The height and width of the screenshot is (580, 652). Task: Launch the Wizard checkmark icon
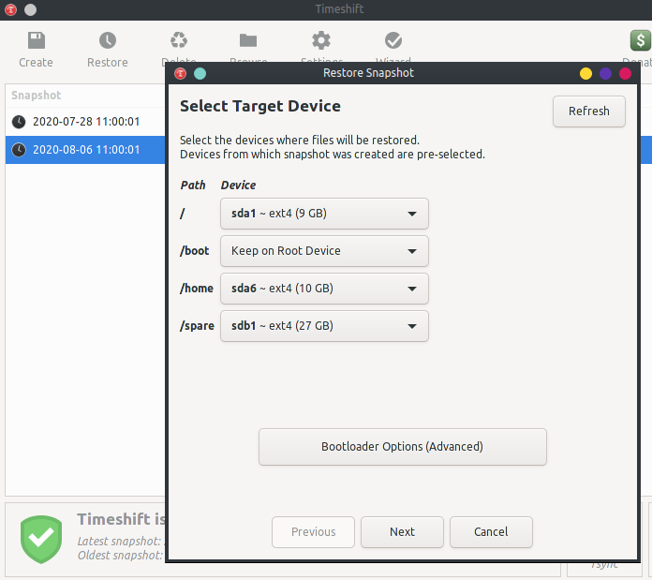tap(393, 40)
